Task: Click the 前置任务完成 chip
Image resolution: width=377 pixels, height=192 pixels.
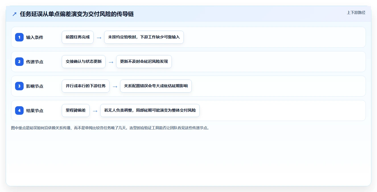Action: click(x=78, y=37)
